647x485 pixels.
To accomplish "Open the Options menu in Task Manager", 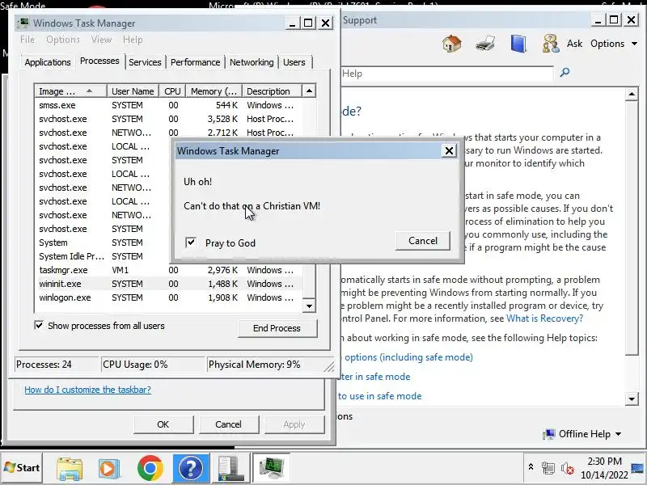I will (x=63, y=40).
